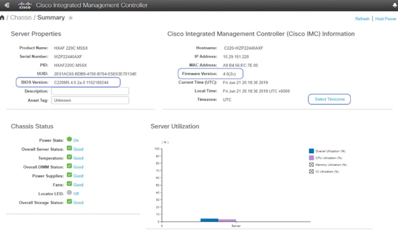Select Current Time (UTC) value

tap(245, 83)
